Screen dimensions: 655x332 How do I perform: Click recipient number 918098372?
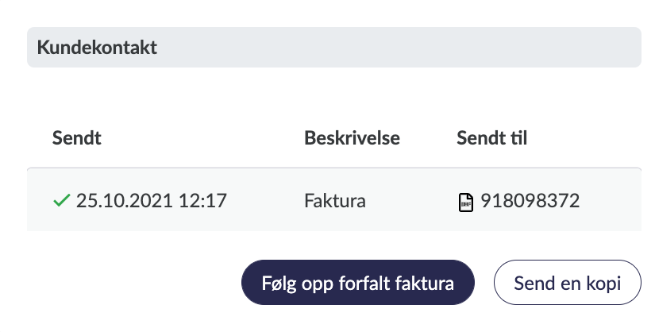530,201
